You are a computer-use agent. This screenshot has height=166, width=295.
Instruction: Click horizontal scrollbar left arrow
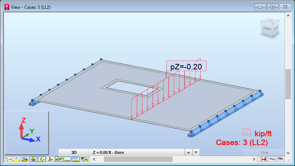(94, 159)
